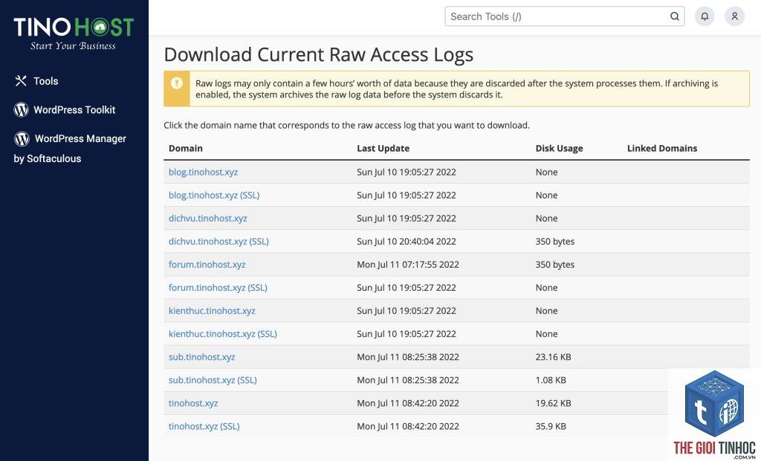
Task: Download the forum.tinohost.xyz log
Action: [207, 265]
